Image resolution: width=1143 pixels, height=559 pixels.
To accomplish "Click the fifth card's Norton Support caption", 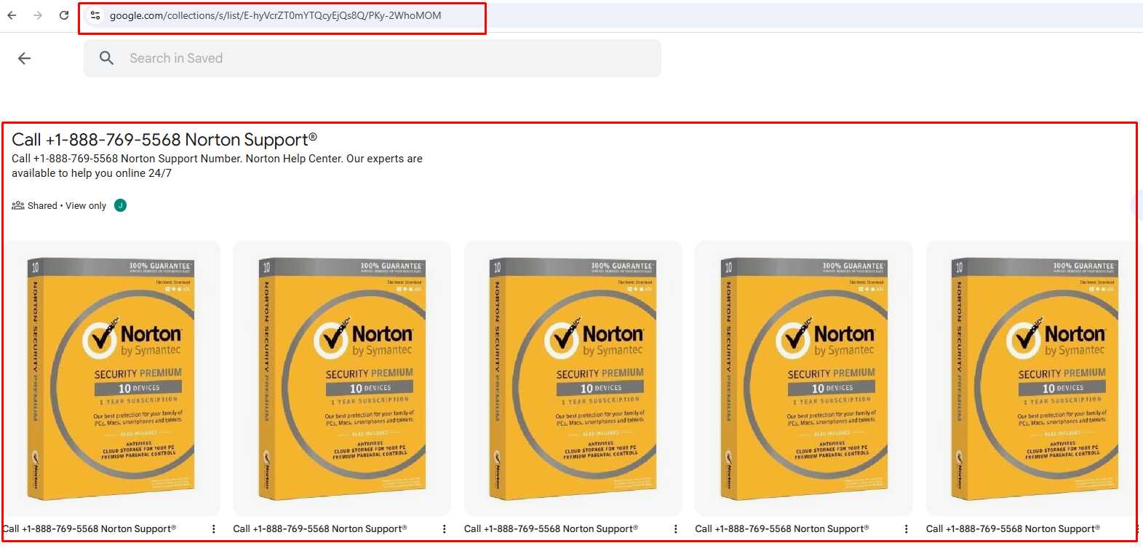I will click(1013, 529).
